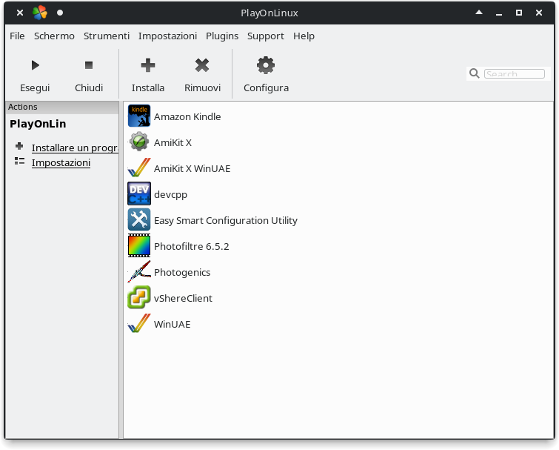Viewport: 559px width, 450px height.
Task: Select the Photogenics brush icon
Action: 139,271
